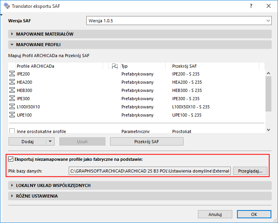
Task: Click the HEA200 - S 235 cell
Action: pyautogui.click(x=187, y=82)
